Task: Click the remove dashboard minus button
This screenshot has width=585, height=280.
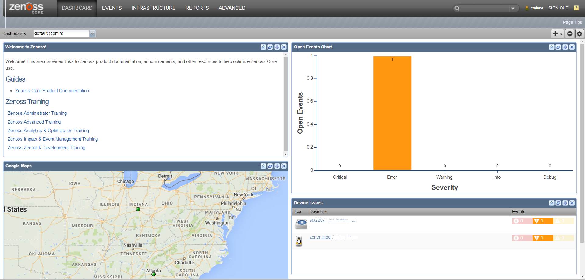Action: pos(569,33)
